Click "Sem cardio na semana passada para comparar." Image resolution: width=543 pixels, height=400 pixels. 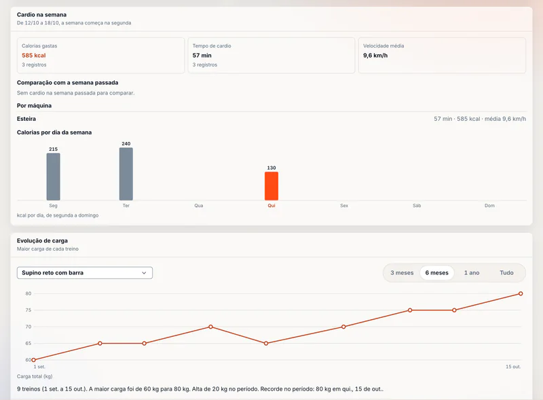coord(75,93)
